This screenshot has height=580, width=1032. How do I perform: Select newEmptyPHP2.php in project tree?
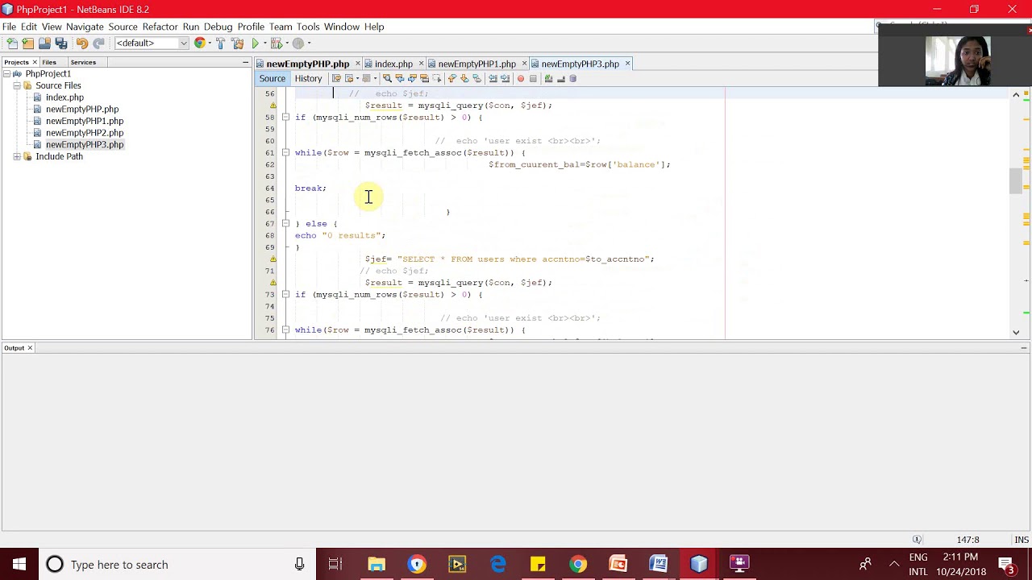coord(85,133)
